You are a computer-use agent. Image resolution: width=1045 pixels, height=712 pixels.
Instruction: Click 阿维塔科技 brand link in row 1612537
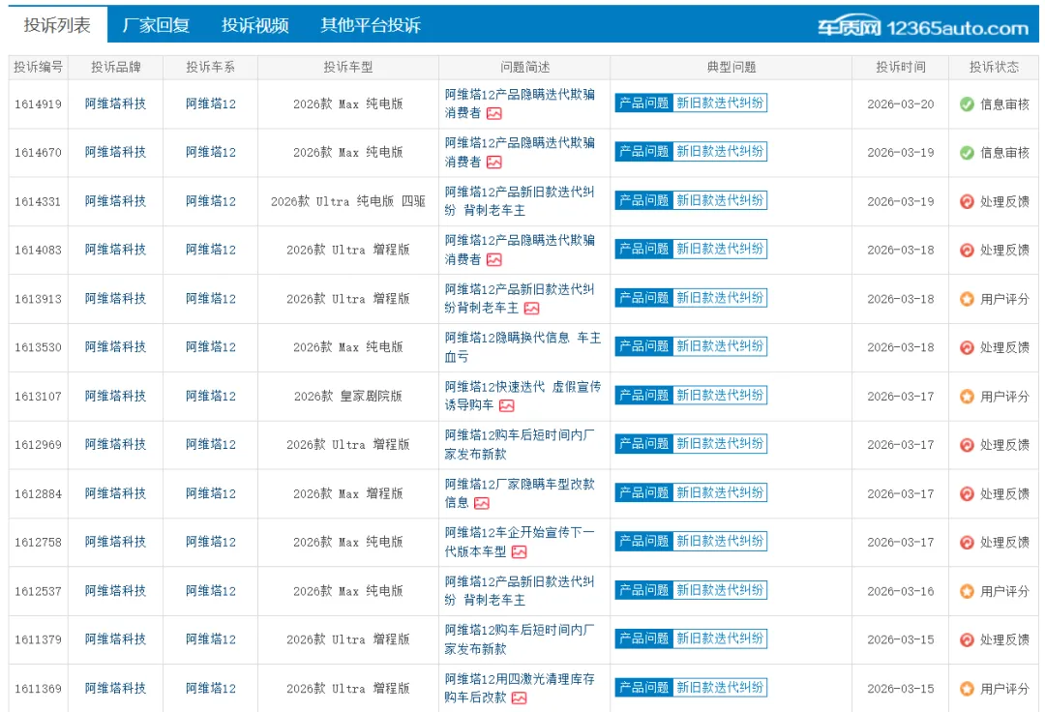[x=115, y=591]
